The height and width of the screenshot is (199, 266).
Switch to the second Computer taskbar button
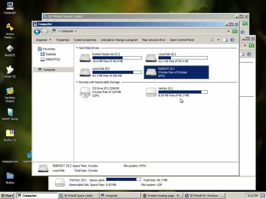(x=120, y=196)
